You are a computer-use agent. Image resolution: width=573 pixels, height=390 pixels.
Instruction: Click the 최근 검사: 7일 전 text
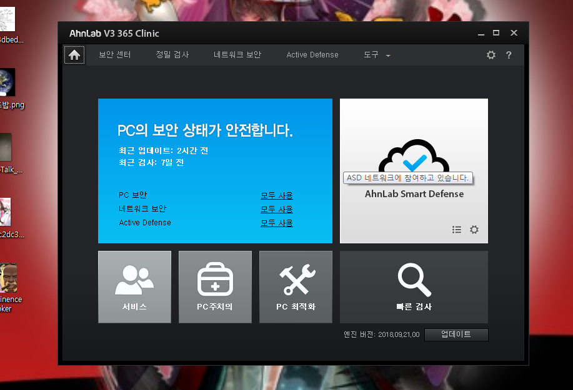[151, 162]
